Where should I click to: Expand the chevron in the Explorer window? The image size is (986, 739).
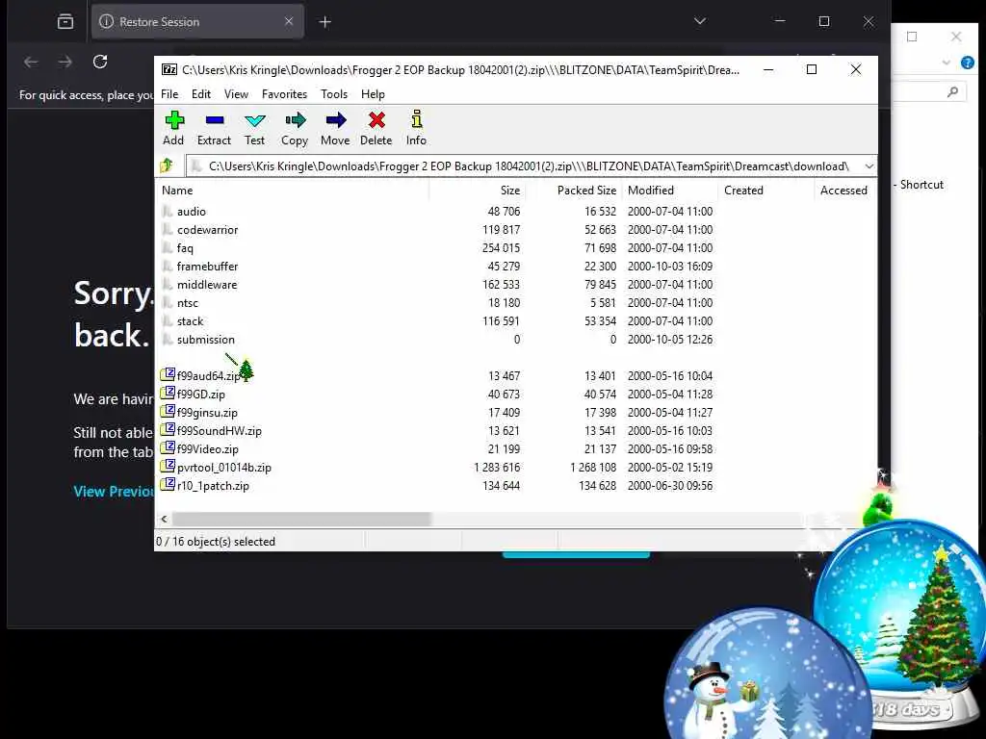[946, 63]
